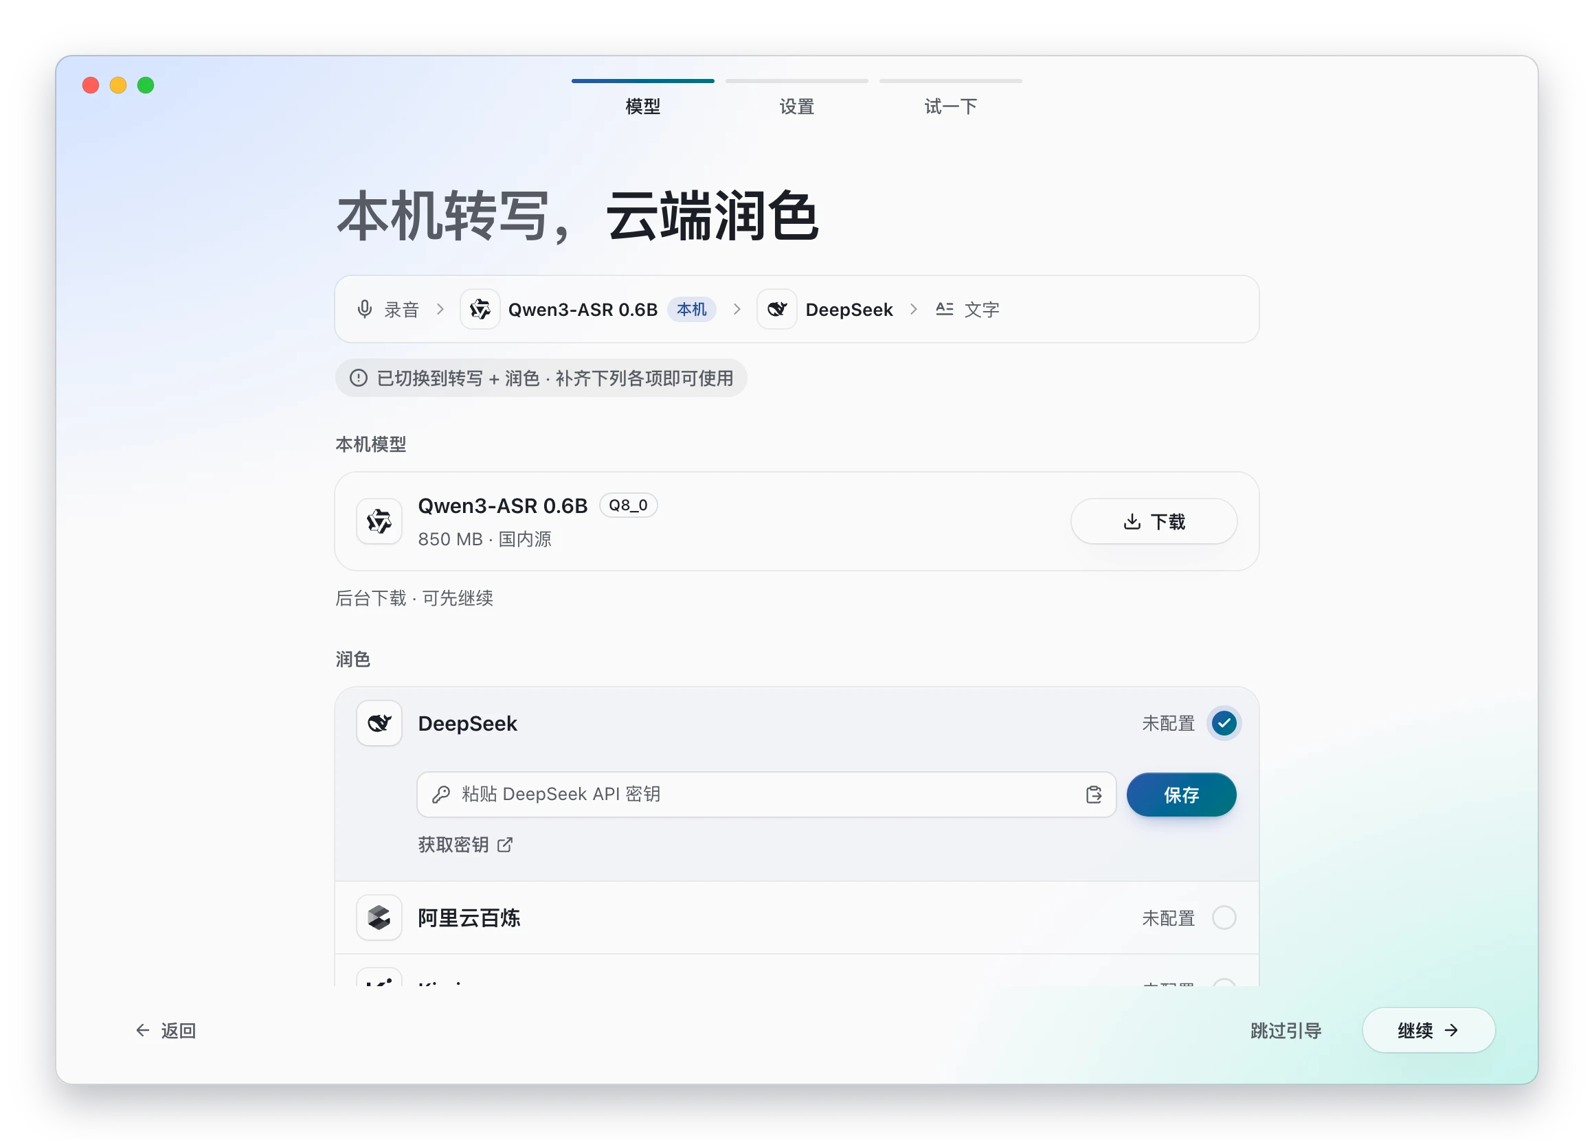Image resolution: width=1594 pixels, height=1140 pixels.
Task: Click the DeepSeek label in the pipeline bar
Action: 849,309
